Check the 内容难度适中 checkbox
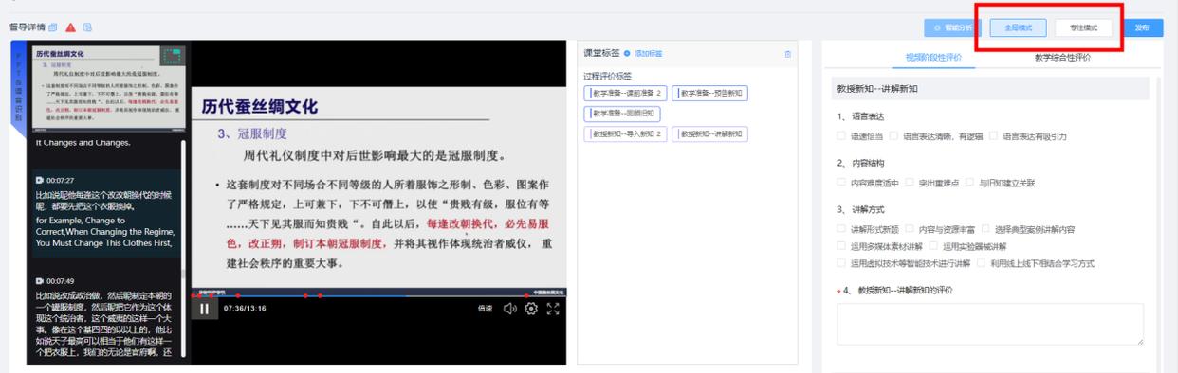Viewport: 1178px width, 373px height. pos(841,182)
